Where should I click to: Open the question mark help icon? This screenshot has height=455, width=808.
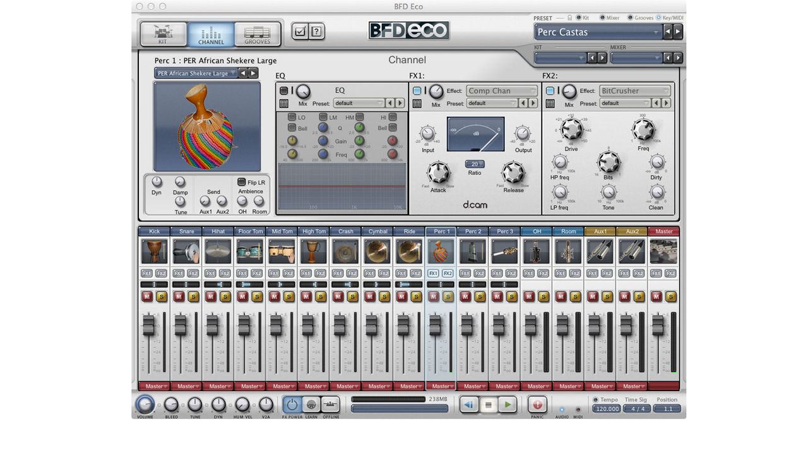coord(316,31)
